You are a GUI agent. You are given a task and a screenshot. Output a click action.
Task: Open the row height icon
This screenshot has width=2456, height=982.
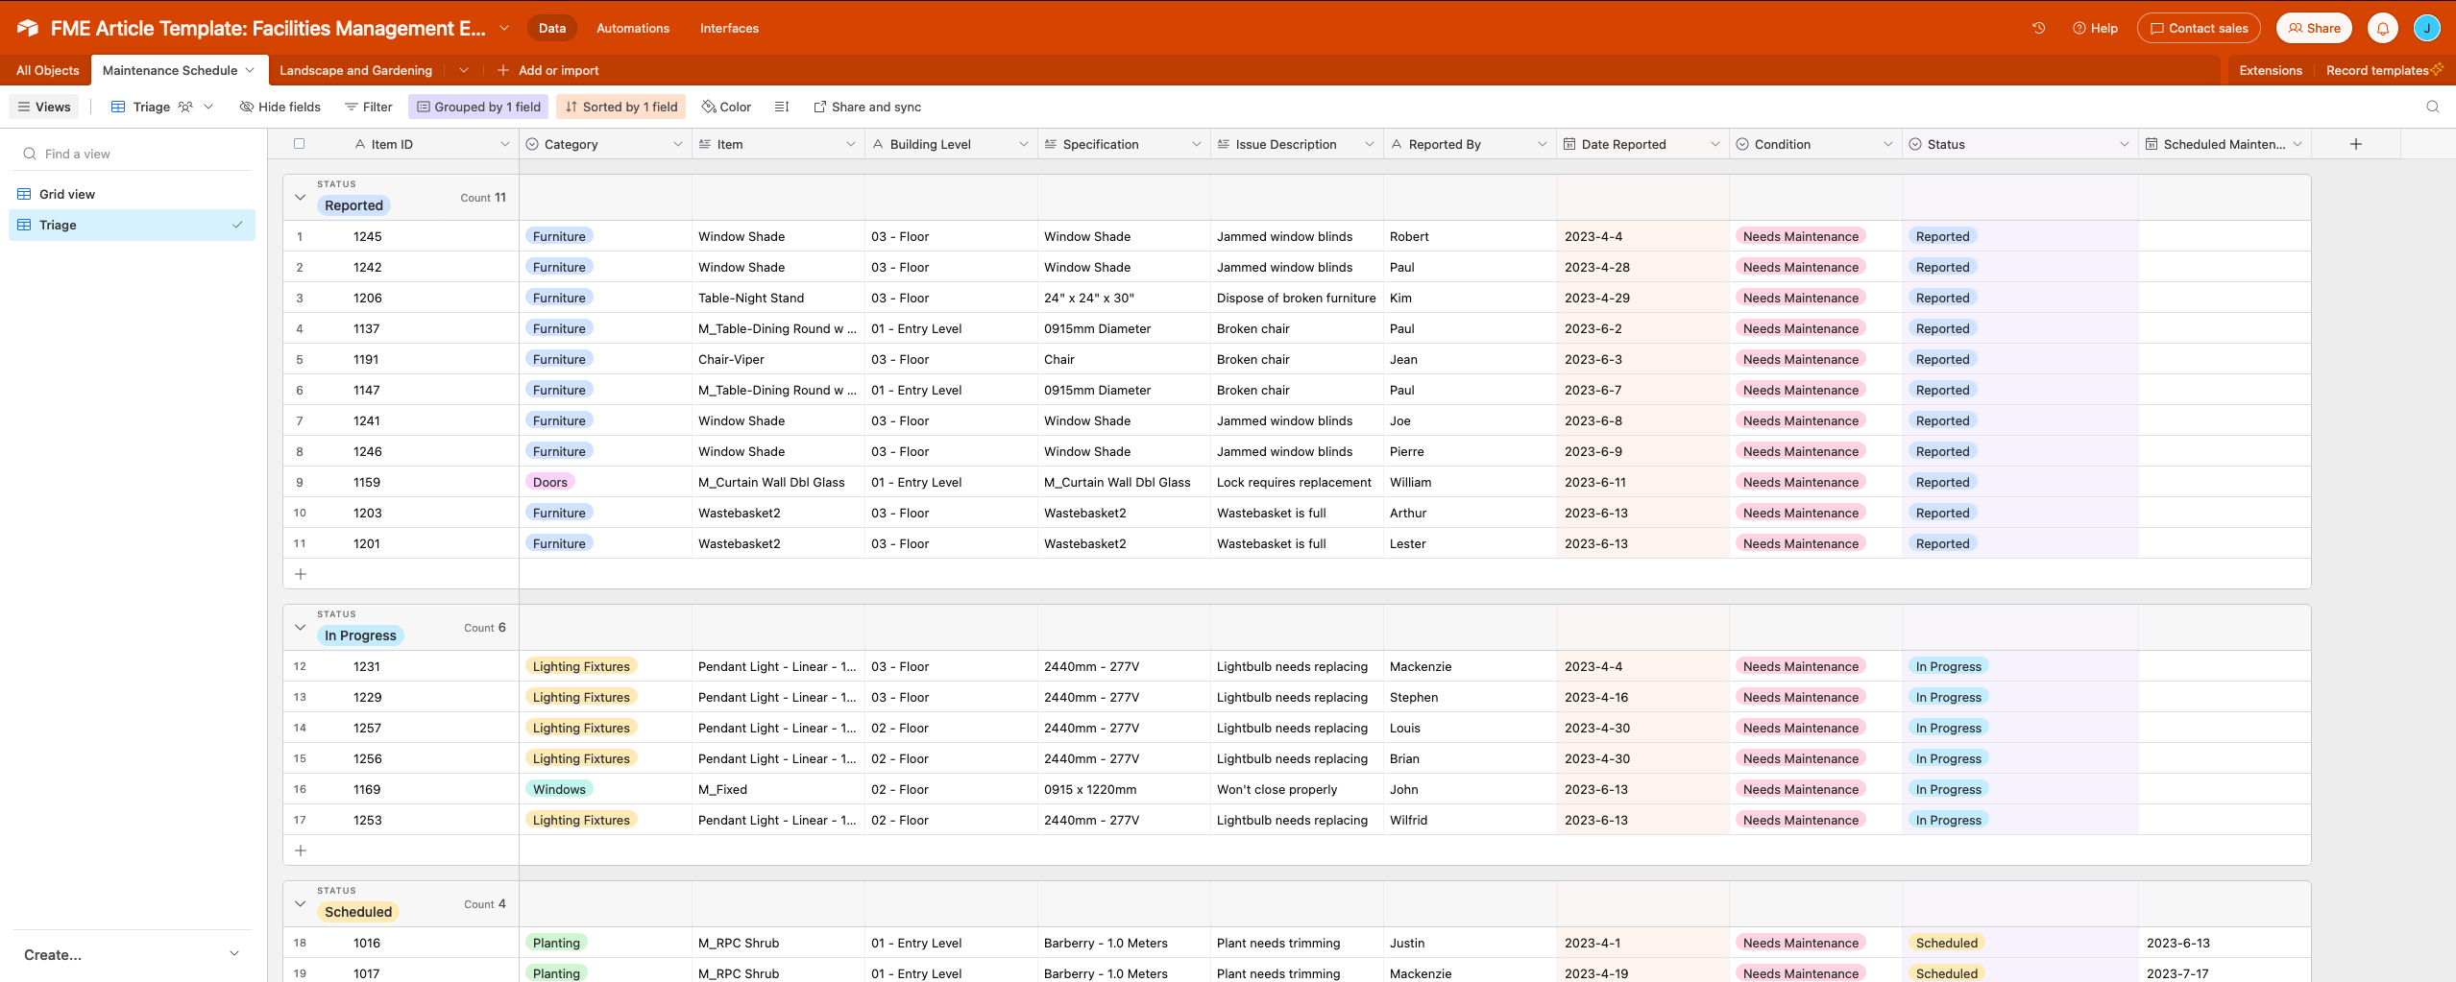coord(782,107)
